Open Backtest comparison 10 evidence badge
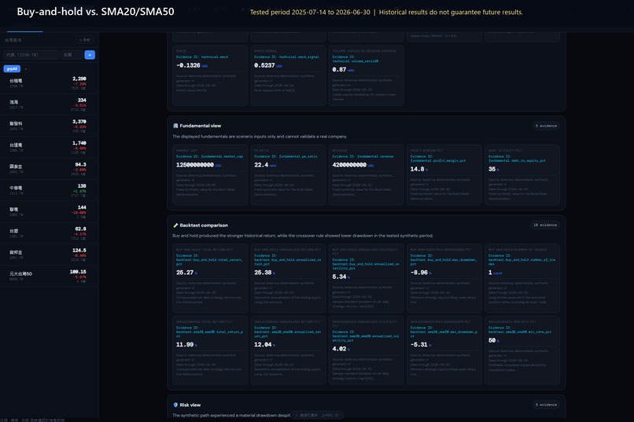Screen dimensions: 634x422 tap(544, 225)
